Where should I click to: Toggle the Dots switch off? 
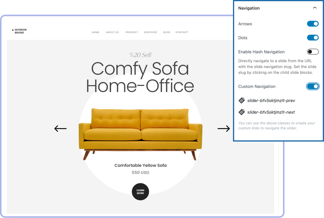coord(313,38)
